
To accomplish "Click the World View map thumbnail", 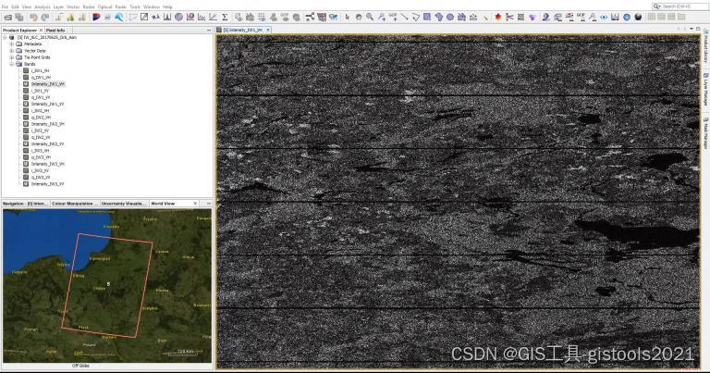I will click(107, 285).
